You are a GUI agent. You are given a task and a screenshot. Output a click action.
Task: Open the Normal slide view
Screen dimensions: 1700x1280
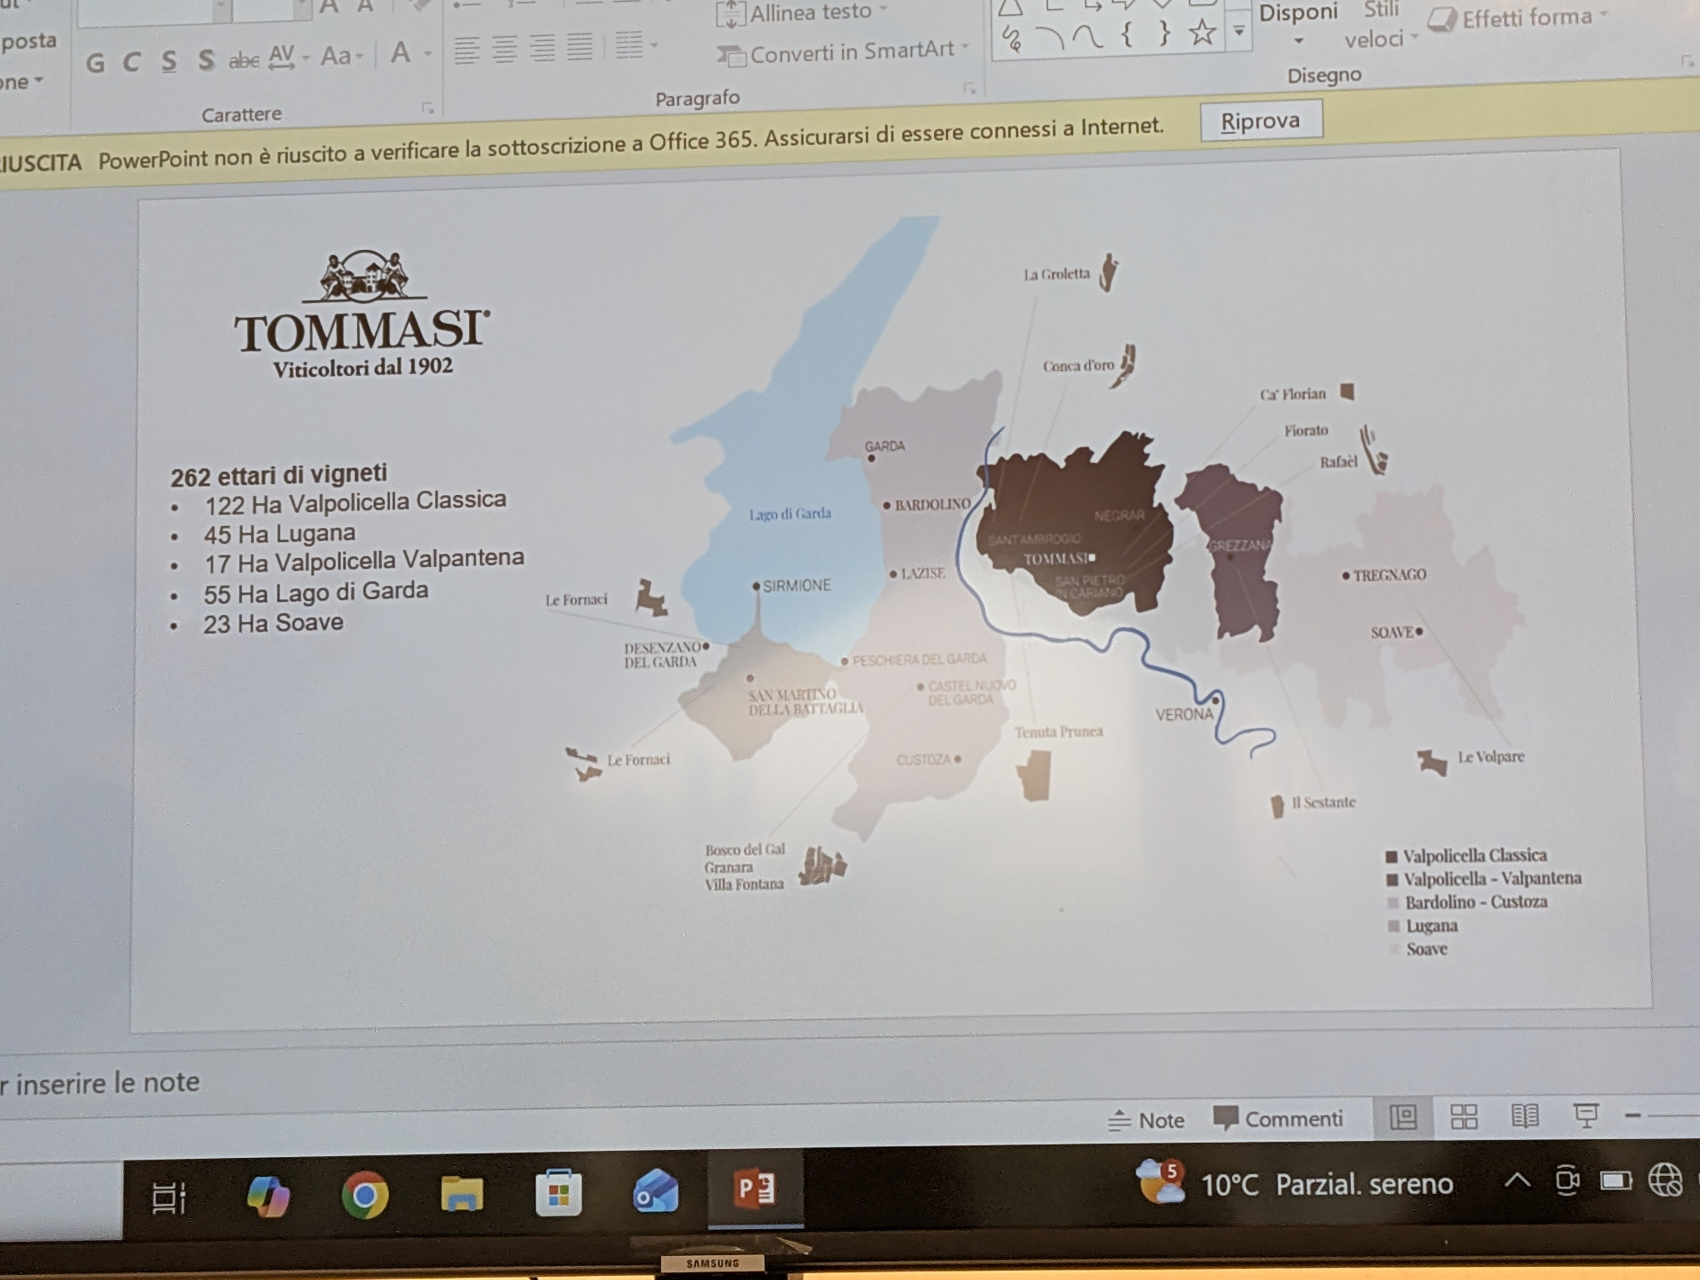(x=1403, y=1116)
